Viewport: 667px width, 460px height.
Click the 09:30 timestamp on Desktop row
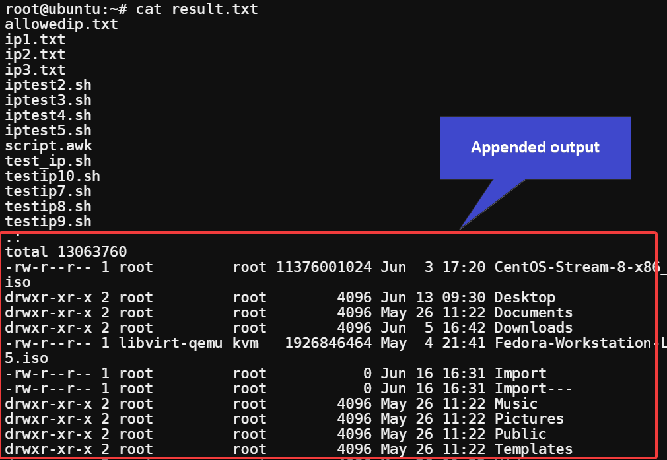click(464, 298)
